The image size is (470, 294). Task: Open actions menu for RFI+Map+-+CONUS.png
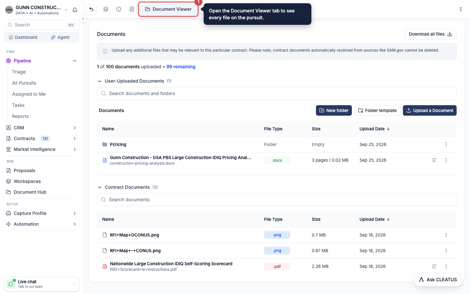pyautogui.click(x=446, y=251)
